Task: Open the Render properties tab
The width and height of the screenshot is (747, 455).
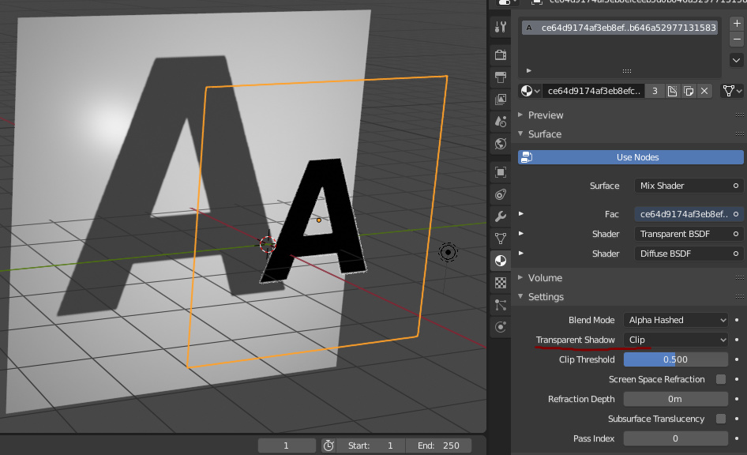Action: pyautogui.click(x=500, y=52)
